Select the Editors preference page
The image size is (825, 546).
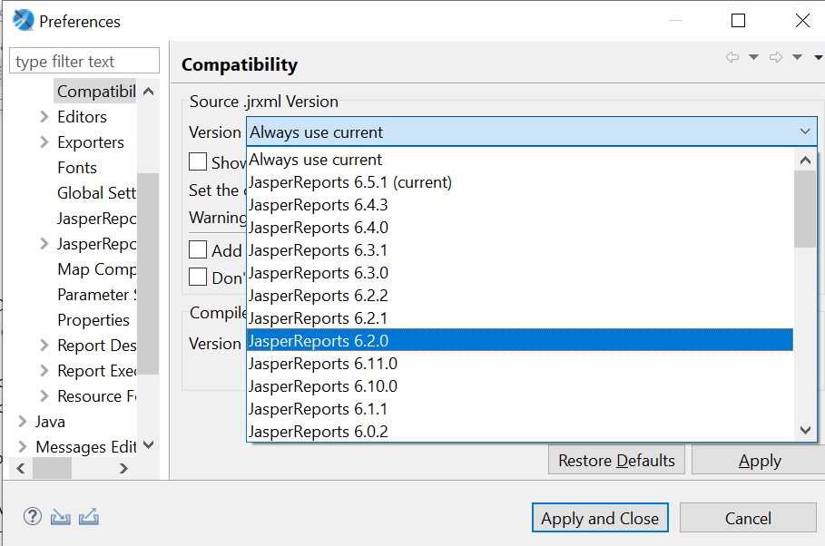click(82, 116)
